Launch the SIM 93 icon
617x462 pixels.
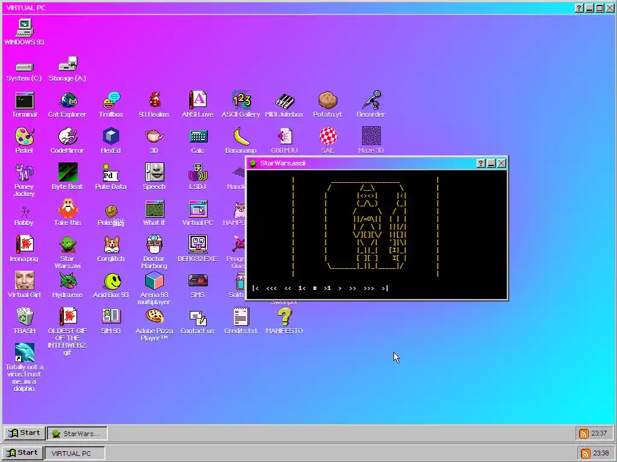coord(111,317)
